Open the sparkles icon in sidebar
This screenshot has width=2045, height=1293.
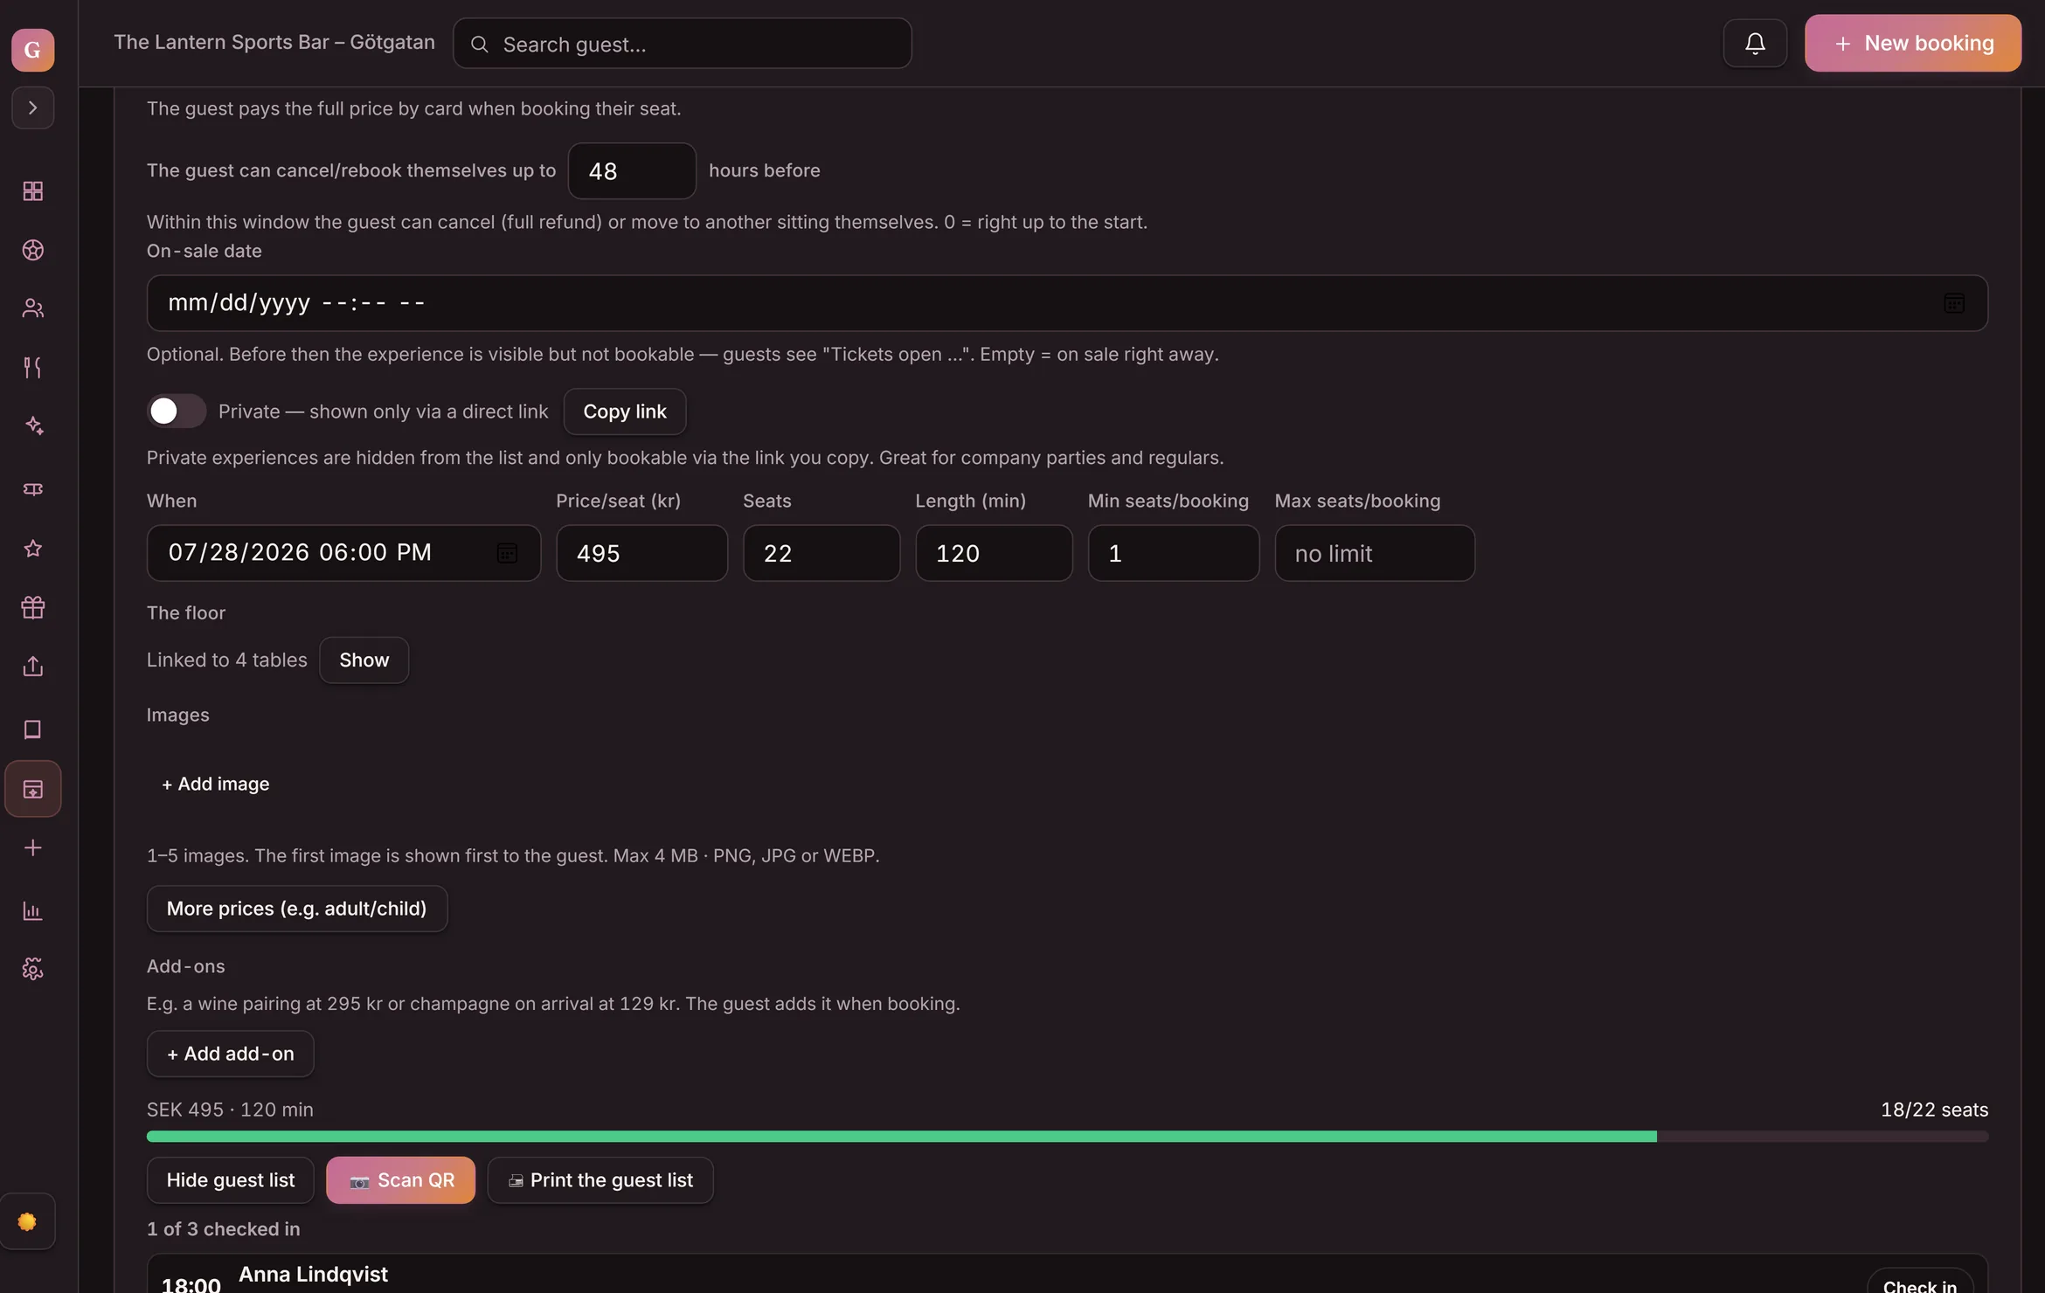click(32, 425)
